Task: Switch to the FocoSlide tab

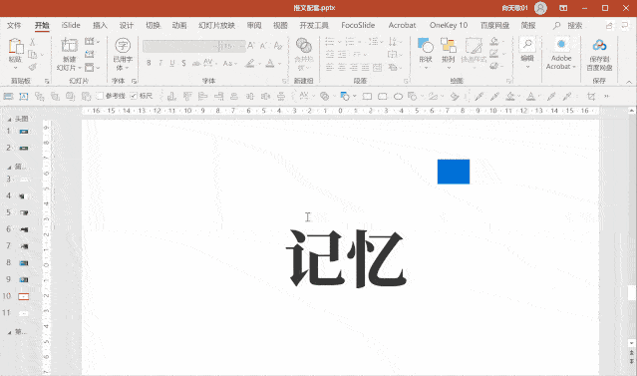Action: tap(358, 25)
